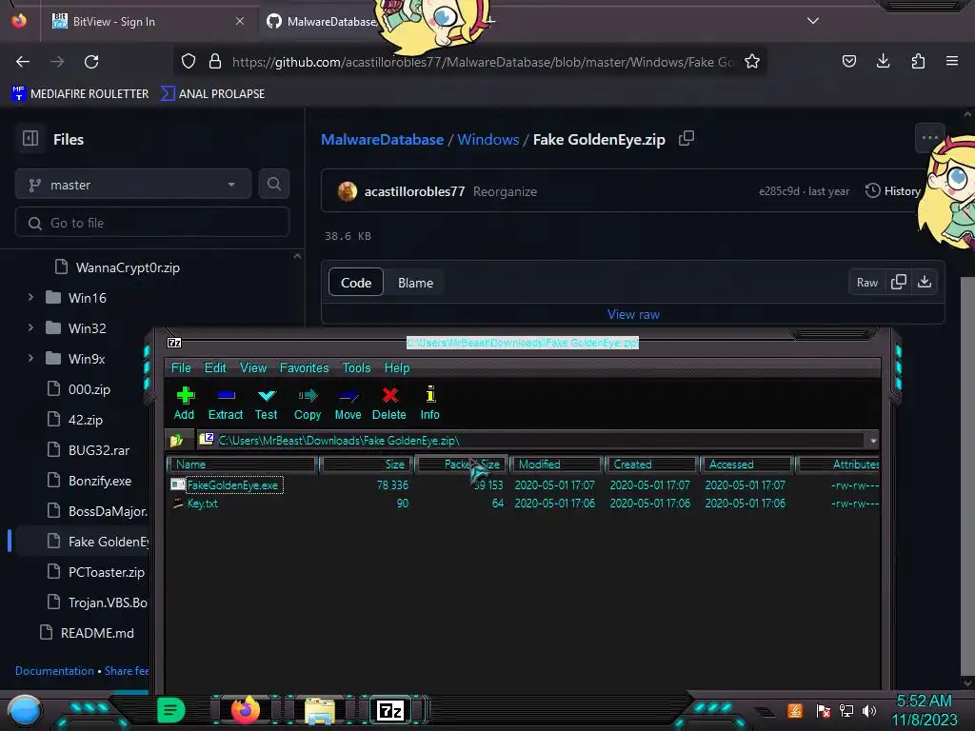The image size is (975, 731).
Task: Open the 7-Zip Tools menu
Action: (x=356, y=367)
